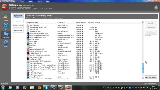Sort by Versione column header
Viewport: 160px width, 90px height.
point(97,23)
